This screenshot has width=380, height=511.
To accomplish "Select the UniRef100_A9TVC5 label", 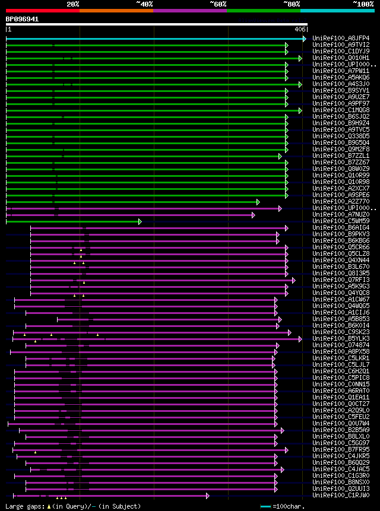I will click(341, 129).
